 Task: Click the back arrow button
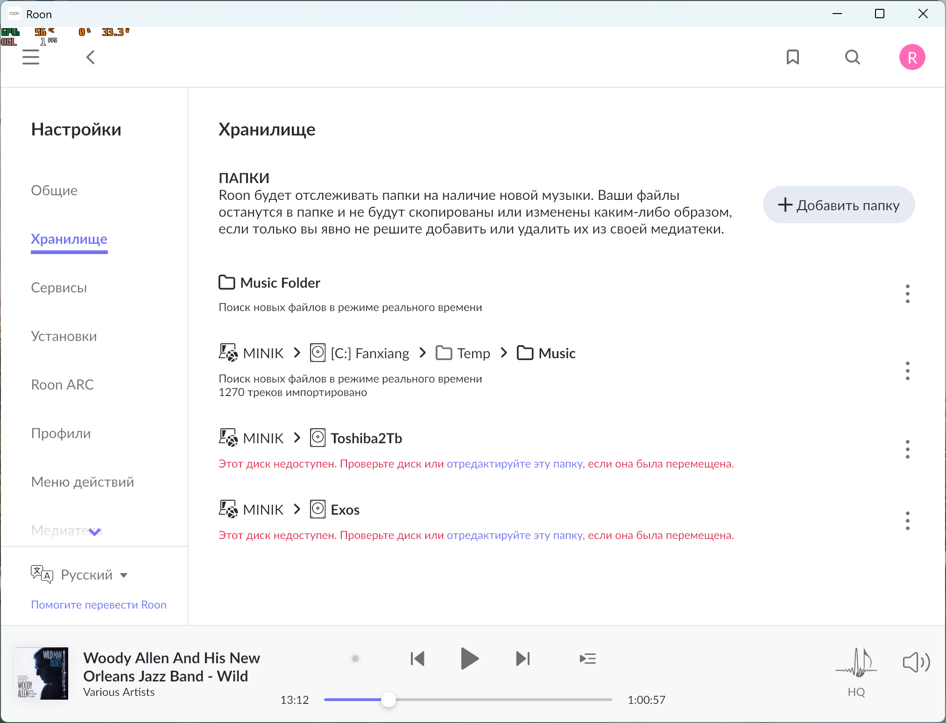(x=91, y=57)
